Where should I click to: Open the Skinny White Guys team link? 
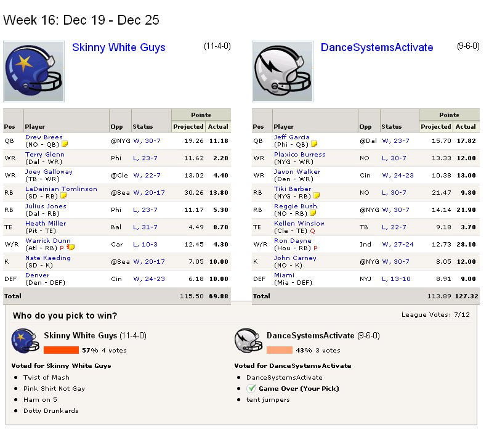(x=118, y=47)
